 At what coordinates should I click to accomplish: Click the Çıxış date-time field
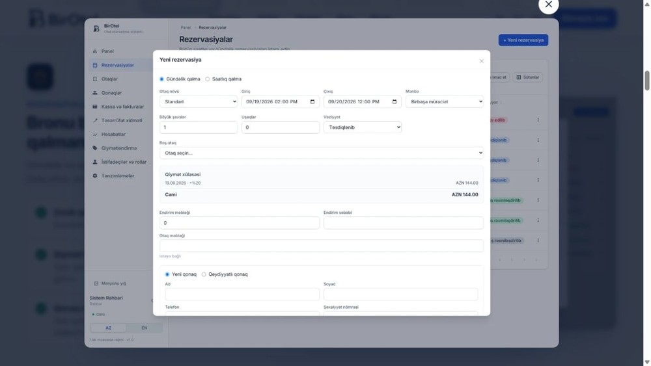click(363, 101)
